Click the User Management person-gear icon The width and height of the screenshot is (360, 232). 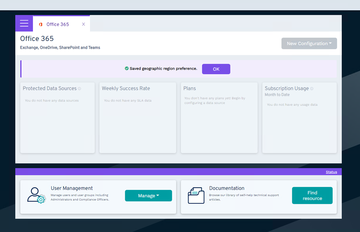coord(36,195)
